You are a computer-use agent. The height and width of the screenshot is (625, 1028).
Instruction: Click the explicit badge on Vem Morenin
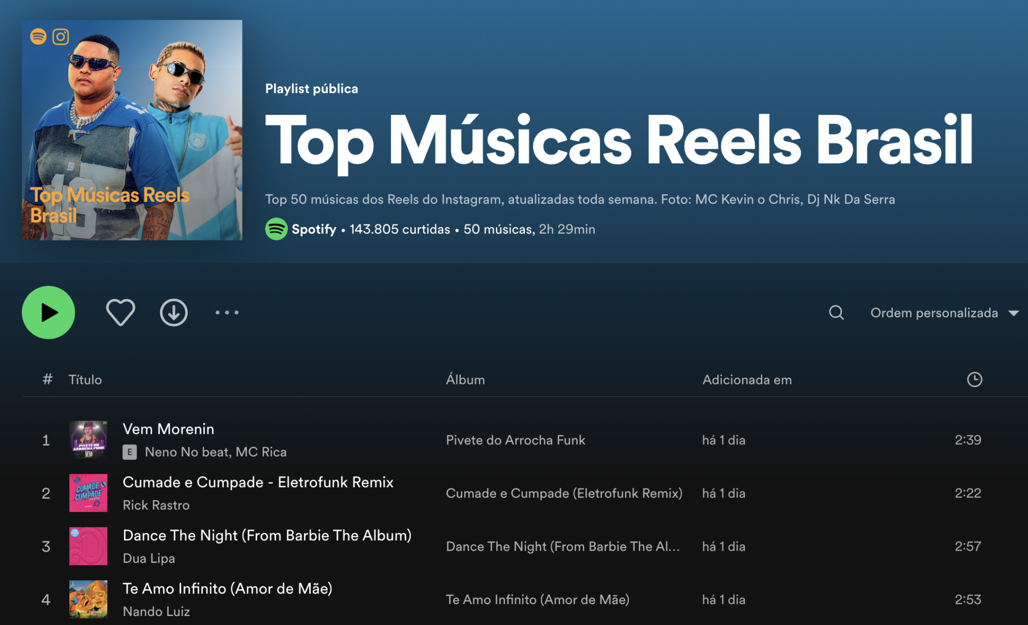(130, 452)
